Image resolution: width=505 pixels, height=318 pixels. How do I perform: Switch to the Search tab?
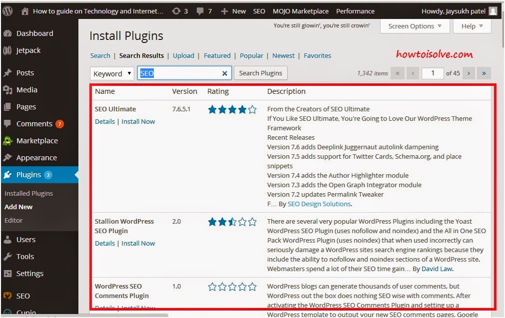(100, 56)
